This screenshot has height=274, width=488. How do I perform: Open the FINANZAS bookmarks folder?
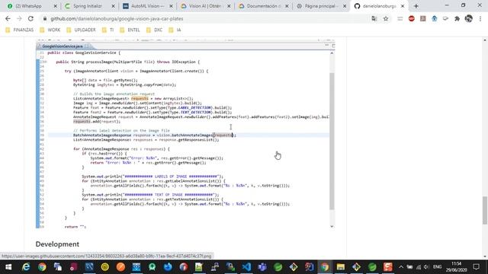point(20,30)
